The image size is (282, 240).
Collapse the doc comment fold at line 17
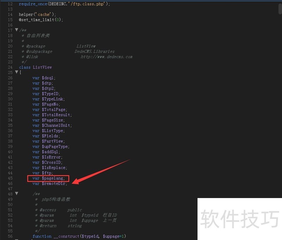17,30
